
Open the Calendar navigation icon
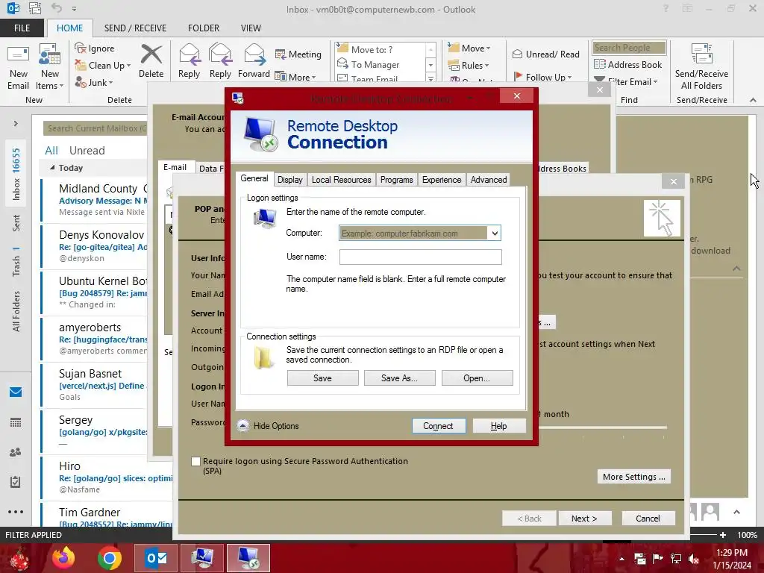(x=16, y=422)
